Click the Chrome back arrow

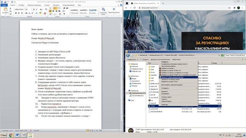coord(126,8)
